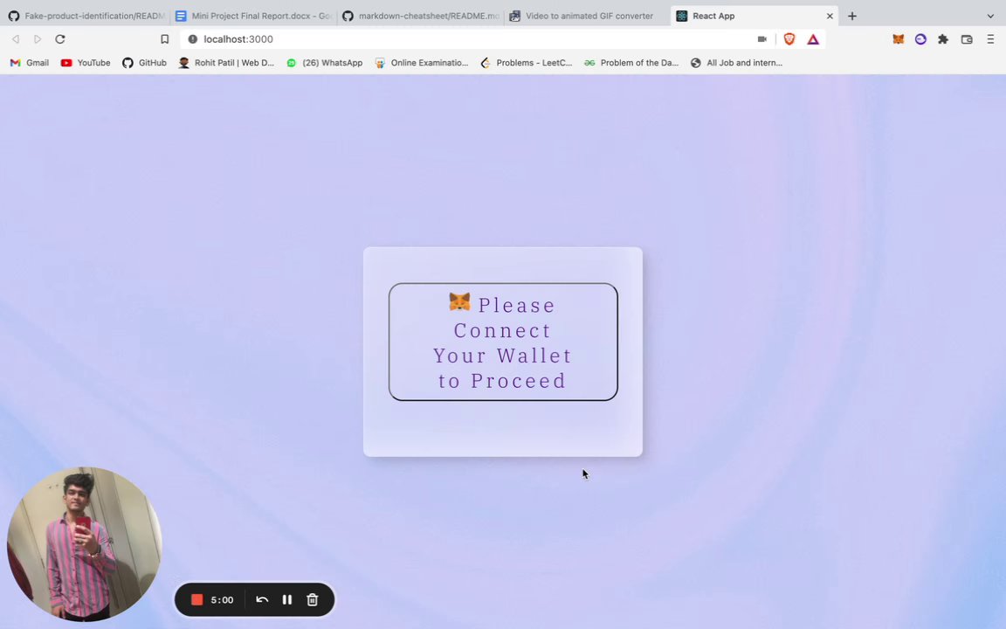
Task: Open the Problem of the Da... bookmark
Action: pos(631,63)
